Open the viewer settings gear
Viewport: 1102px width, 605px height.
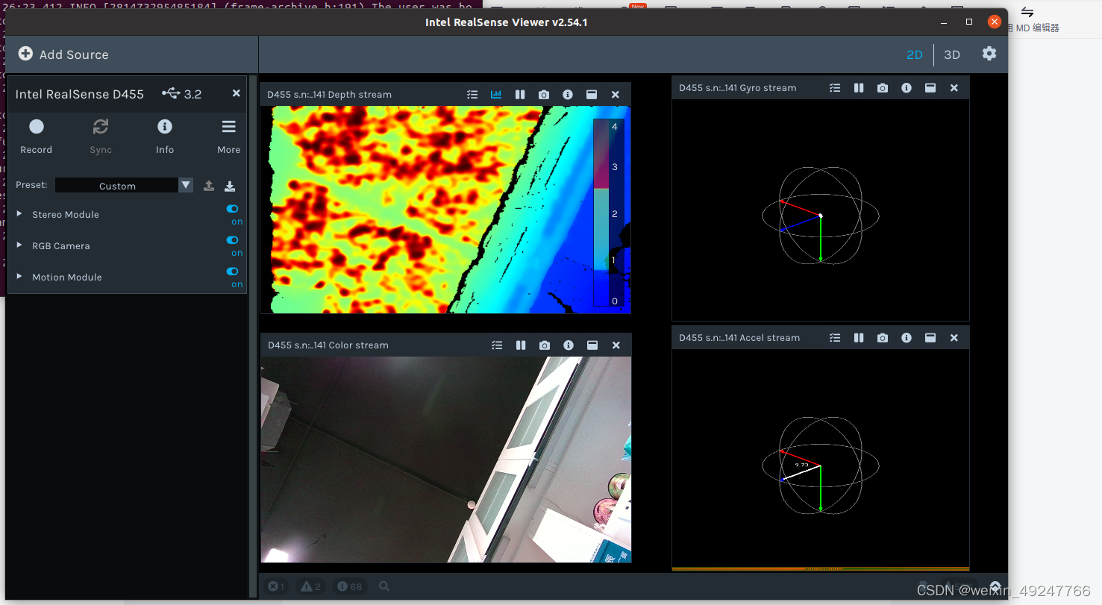tap(989, 54)
